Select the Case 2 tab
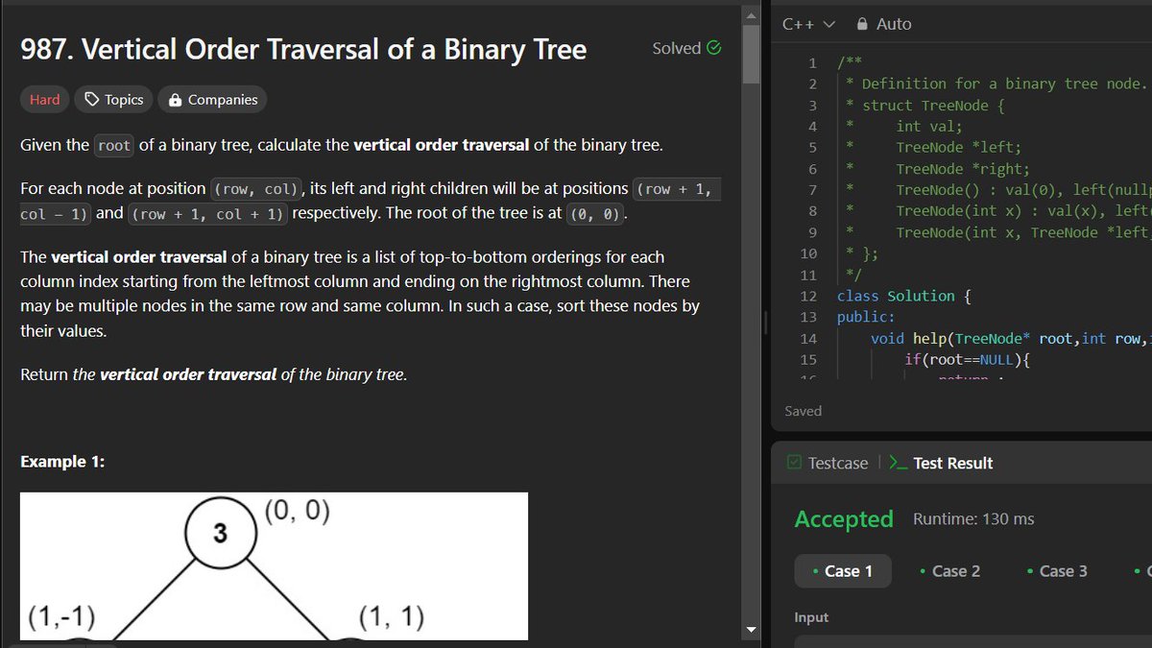Image resolution: width=1152 pixels, height=648 pixels. tap(949, 571)
